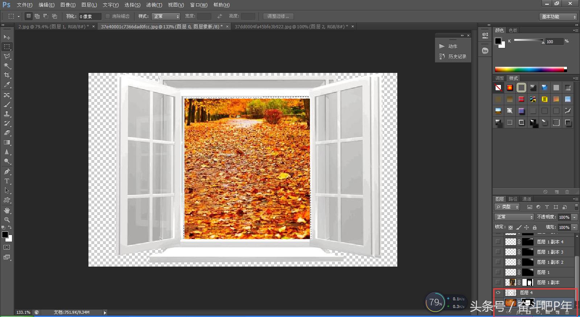
Task: Select the Gradient tool
Action: click(7, 143)
